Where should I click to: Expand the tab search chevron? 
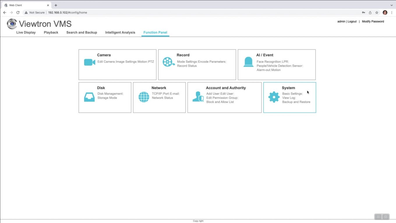392,5
